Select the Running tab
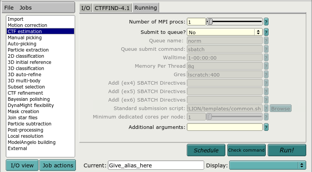 click(x=146, y=8)
